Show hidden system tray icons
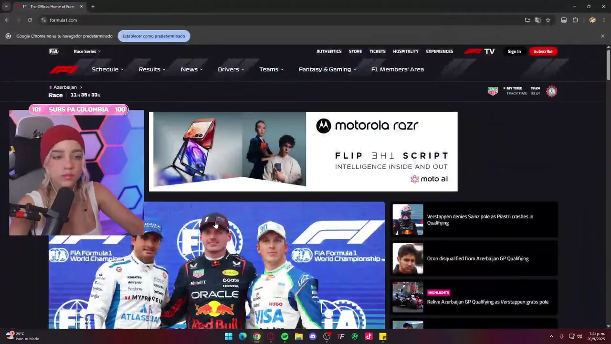The width and height of the screenshot is (611, 344). 551,336
